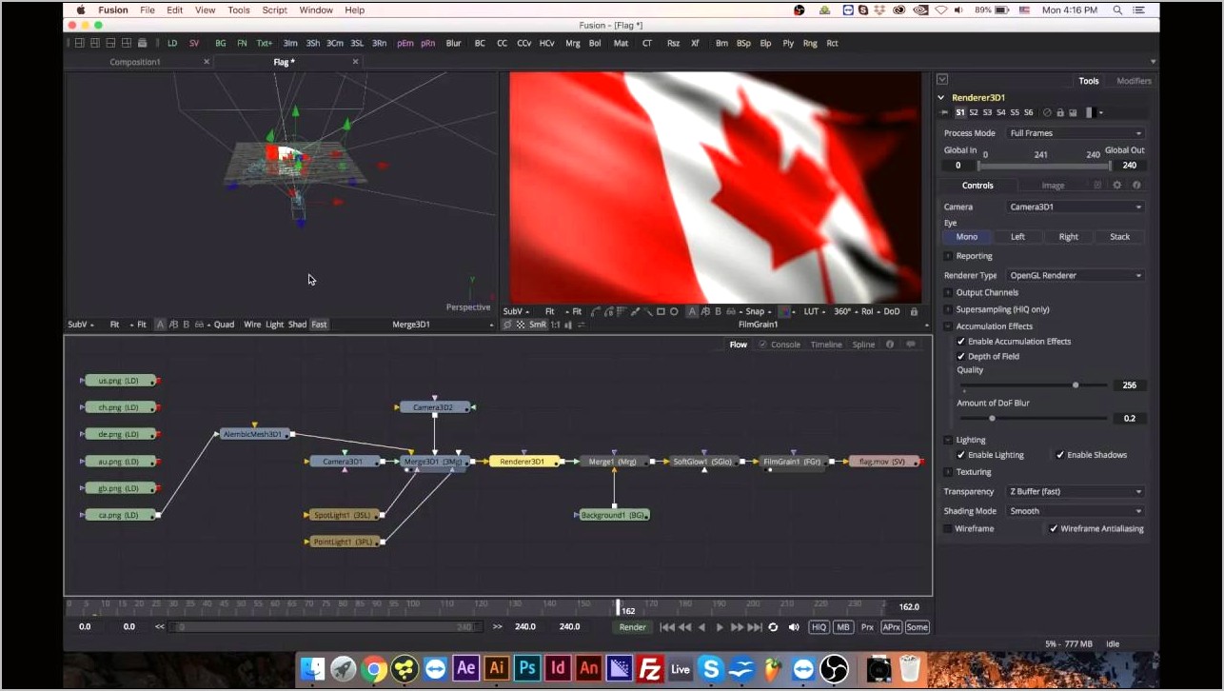Click the green Render button
Image resolution: width=1224 pixels, height=691 pixels.
pyautogui.click(x=633, y=627)
